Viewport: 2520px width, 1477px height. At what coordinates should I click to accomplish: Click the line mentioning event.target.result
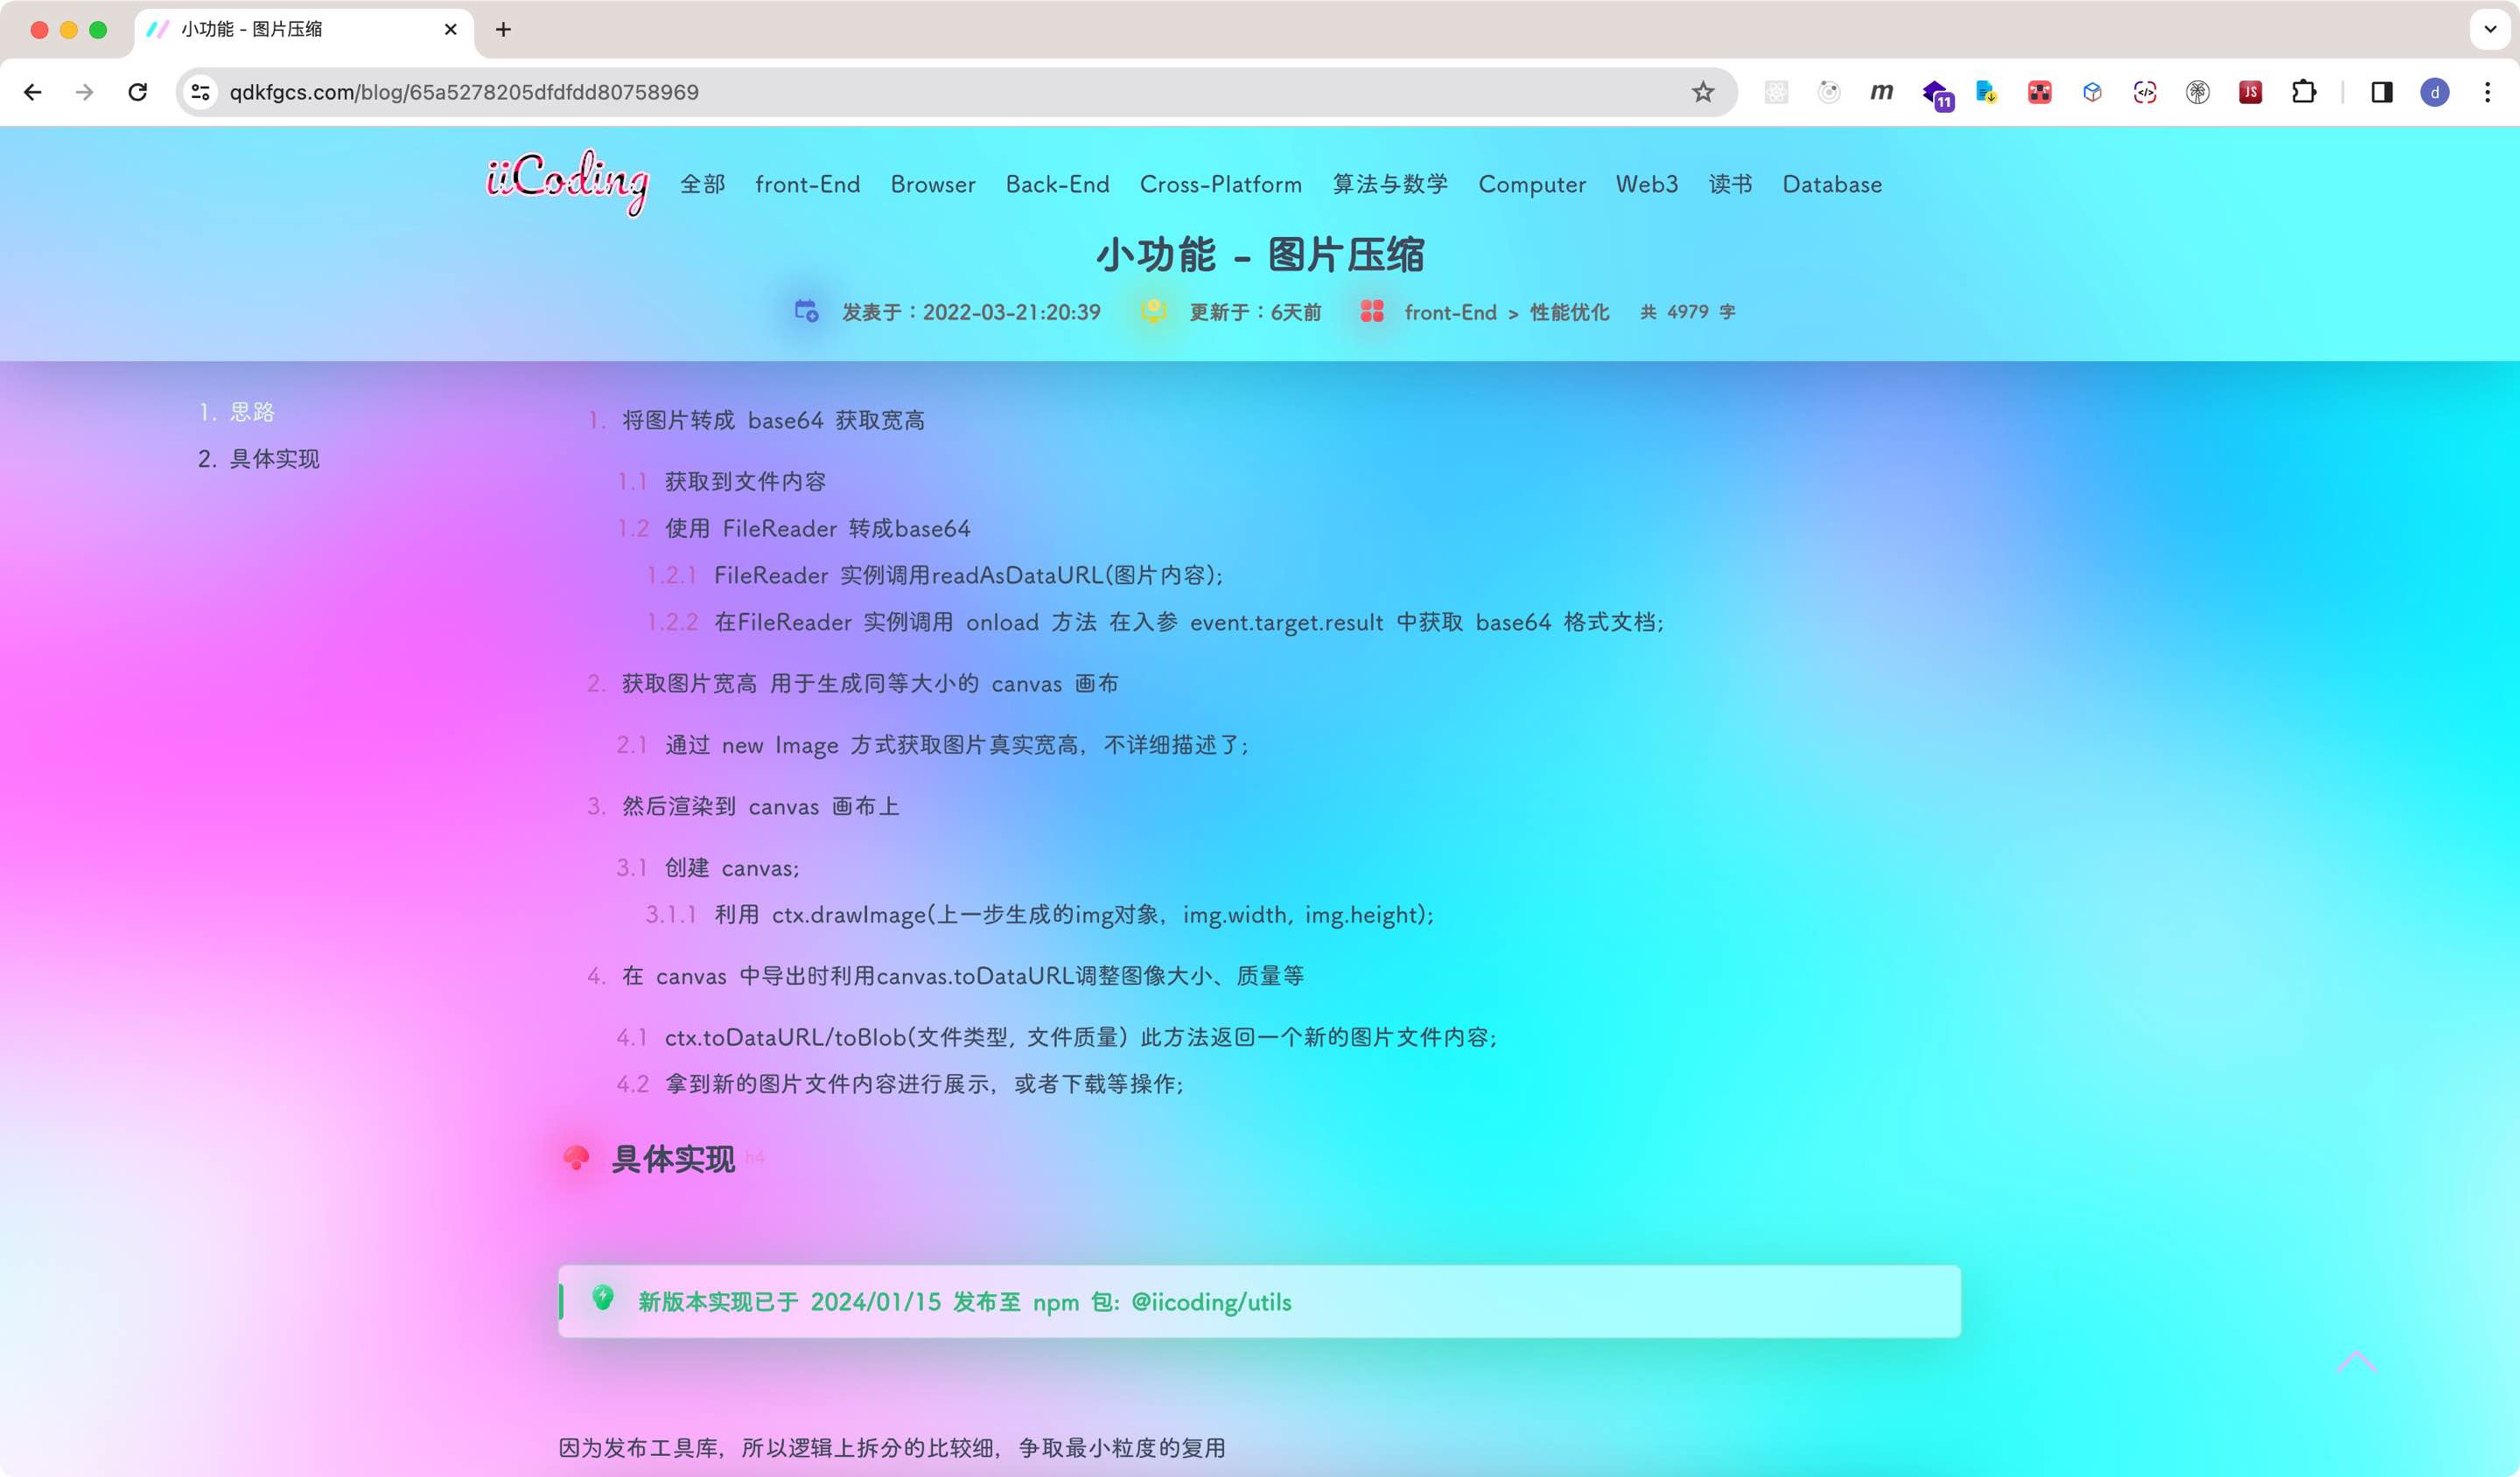coord(1189,623)
